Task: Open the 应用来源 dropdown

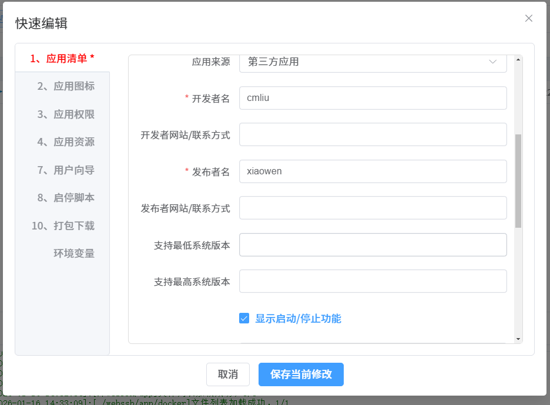Action: point(373,62)
